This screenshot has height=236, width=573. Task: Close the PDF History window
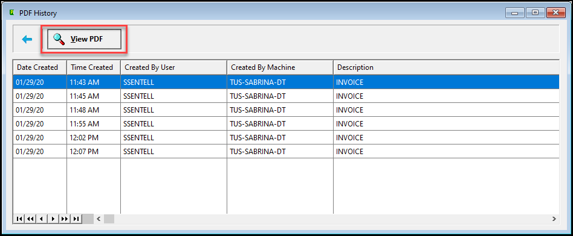point(555,13)
